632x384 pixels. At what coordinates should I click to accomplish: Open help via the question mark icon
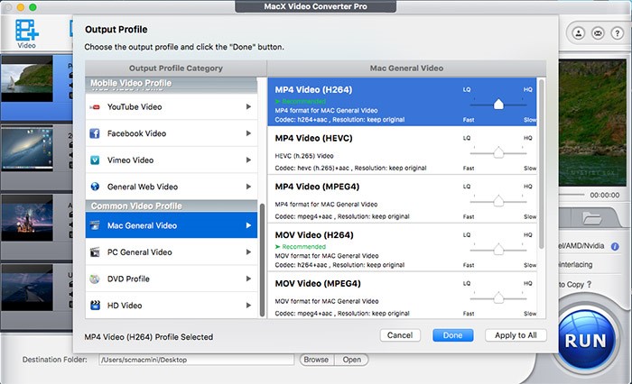click(x=618, y=33)
